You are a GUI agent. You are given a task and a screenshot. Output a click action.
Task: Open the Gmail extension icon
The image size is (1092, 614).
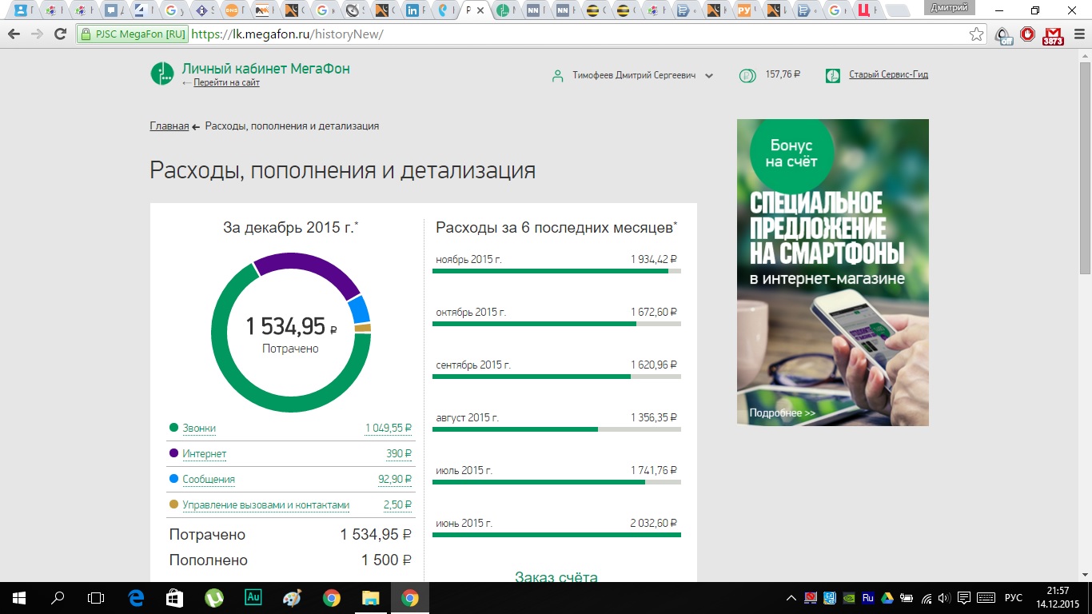(1053, 35)
